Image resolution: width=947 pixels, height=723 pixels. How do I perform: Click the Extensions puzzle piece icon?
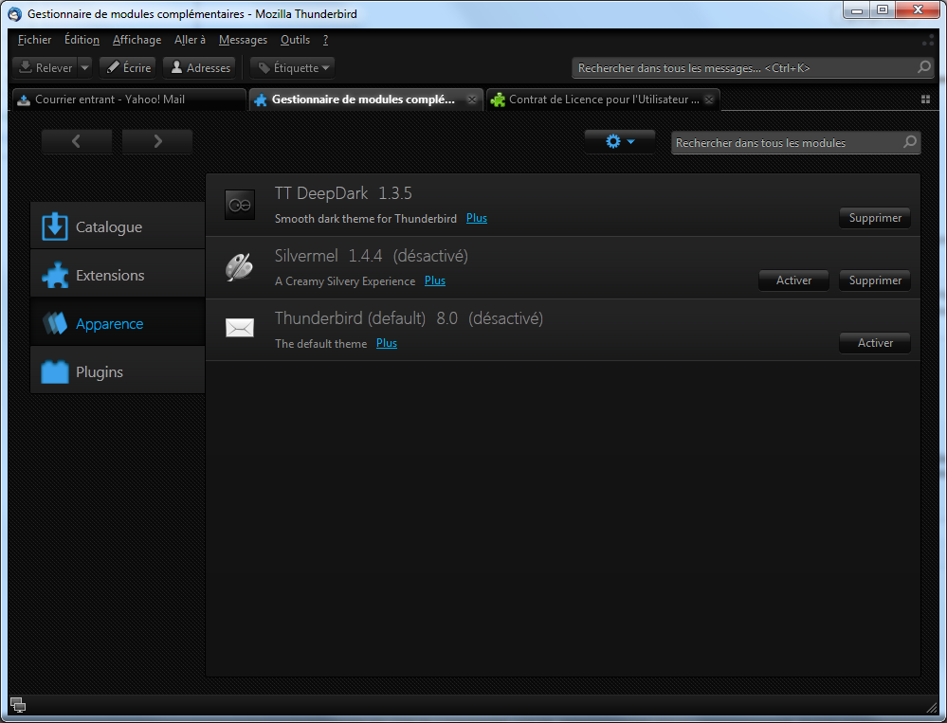[55, 275]
